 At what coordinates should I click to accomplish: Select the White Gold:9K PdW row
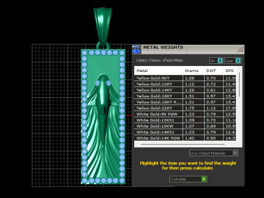click(185, 114)
